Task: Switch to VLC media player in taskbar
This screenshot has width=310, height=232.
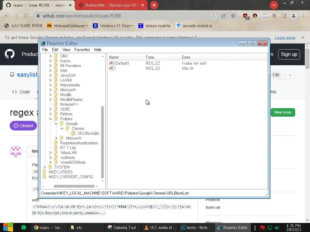Action: pyautogui.click(x=160, y=228)
